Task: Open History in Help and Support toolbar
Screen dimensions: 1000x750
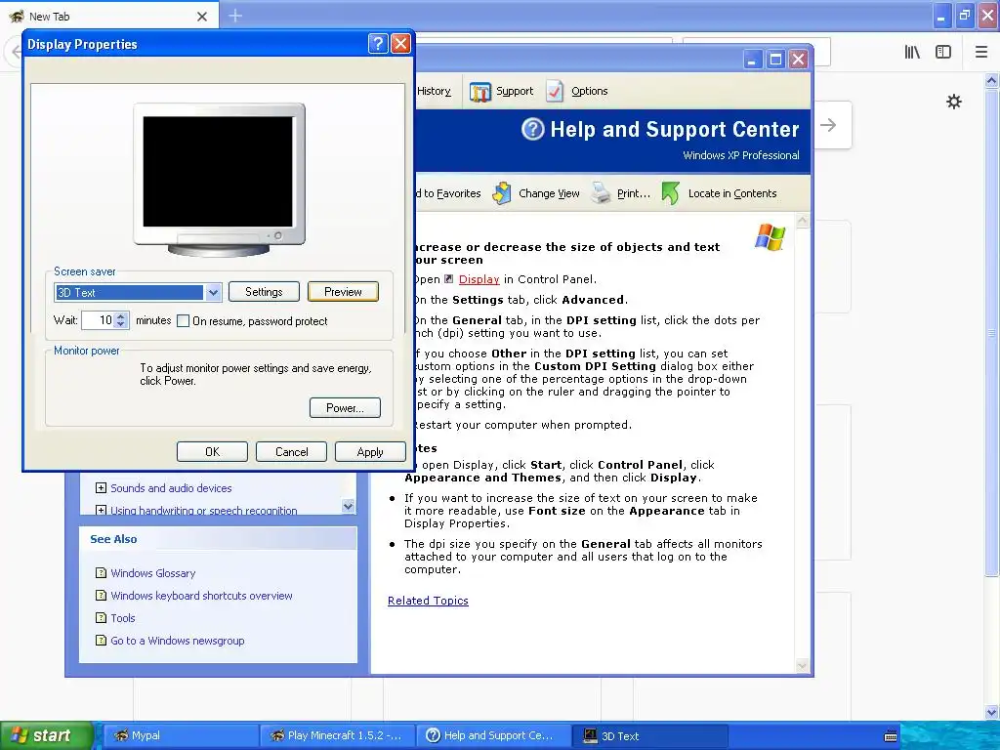Action: pyautogui.click(x=434, y=91)
